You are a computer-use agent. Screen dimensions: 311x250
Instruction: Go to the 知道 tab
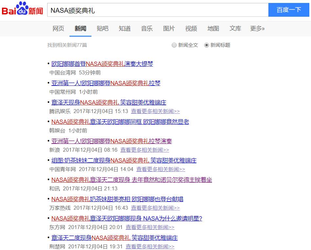coord(125,29)
